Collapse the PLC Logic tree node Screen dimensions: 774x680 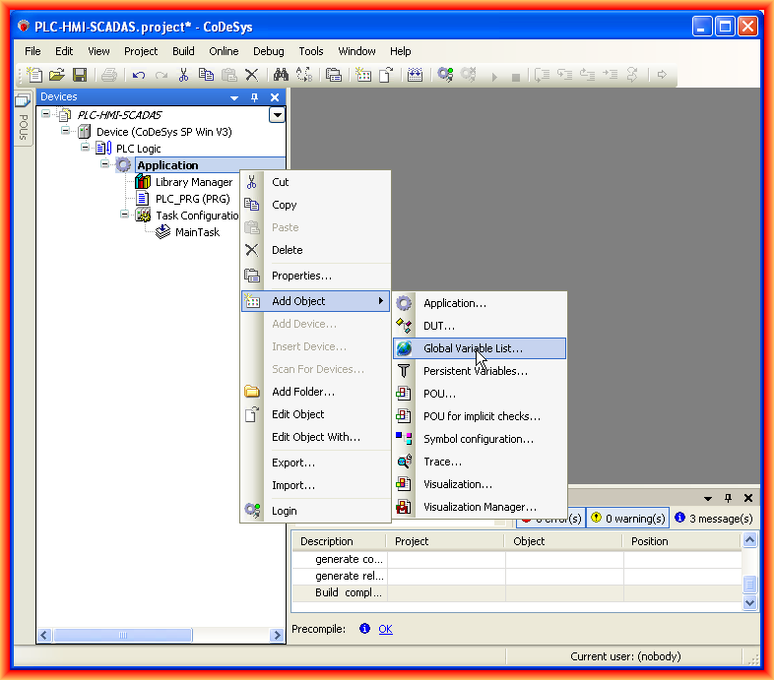pyautogui.click(x=86, y=148)
